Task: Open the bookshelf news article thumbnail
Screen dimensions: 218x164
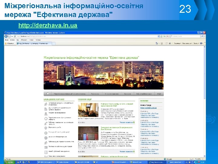Action: [x=88, y=133]
